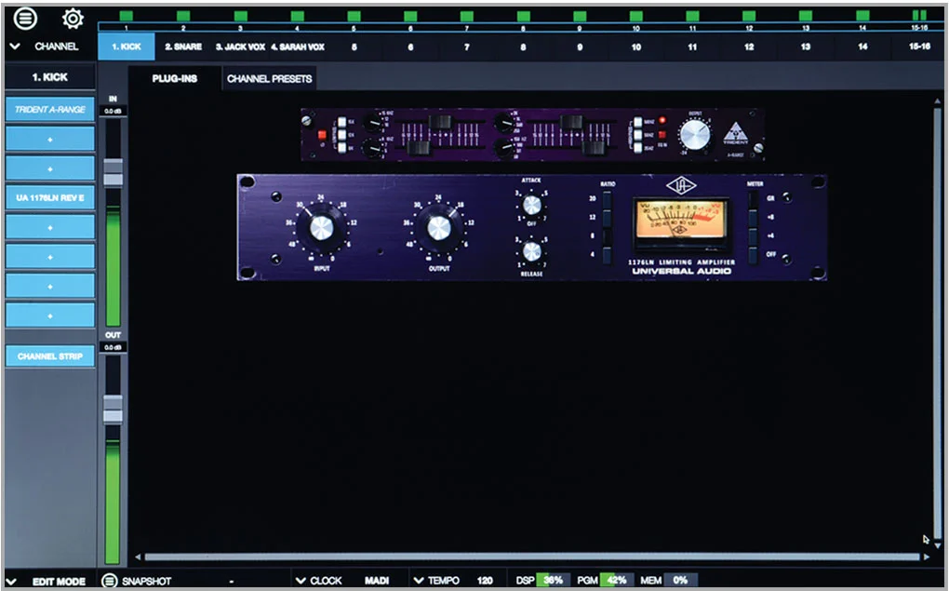The height and width of the screenshot is (591, 949).
Task: Click the green meter square above channel 7
Action: [x=467, y=16]
